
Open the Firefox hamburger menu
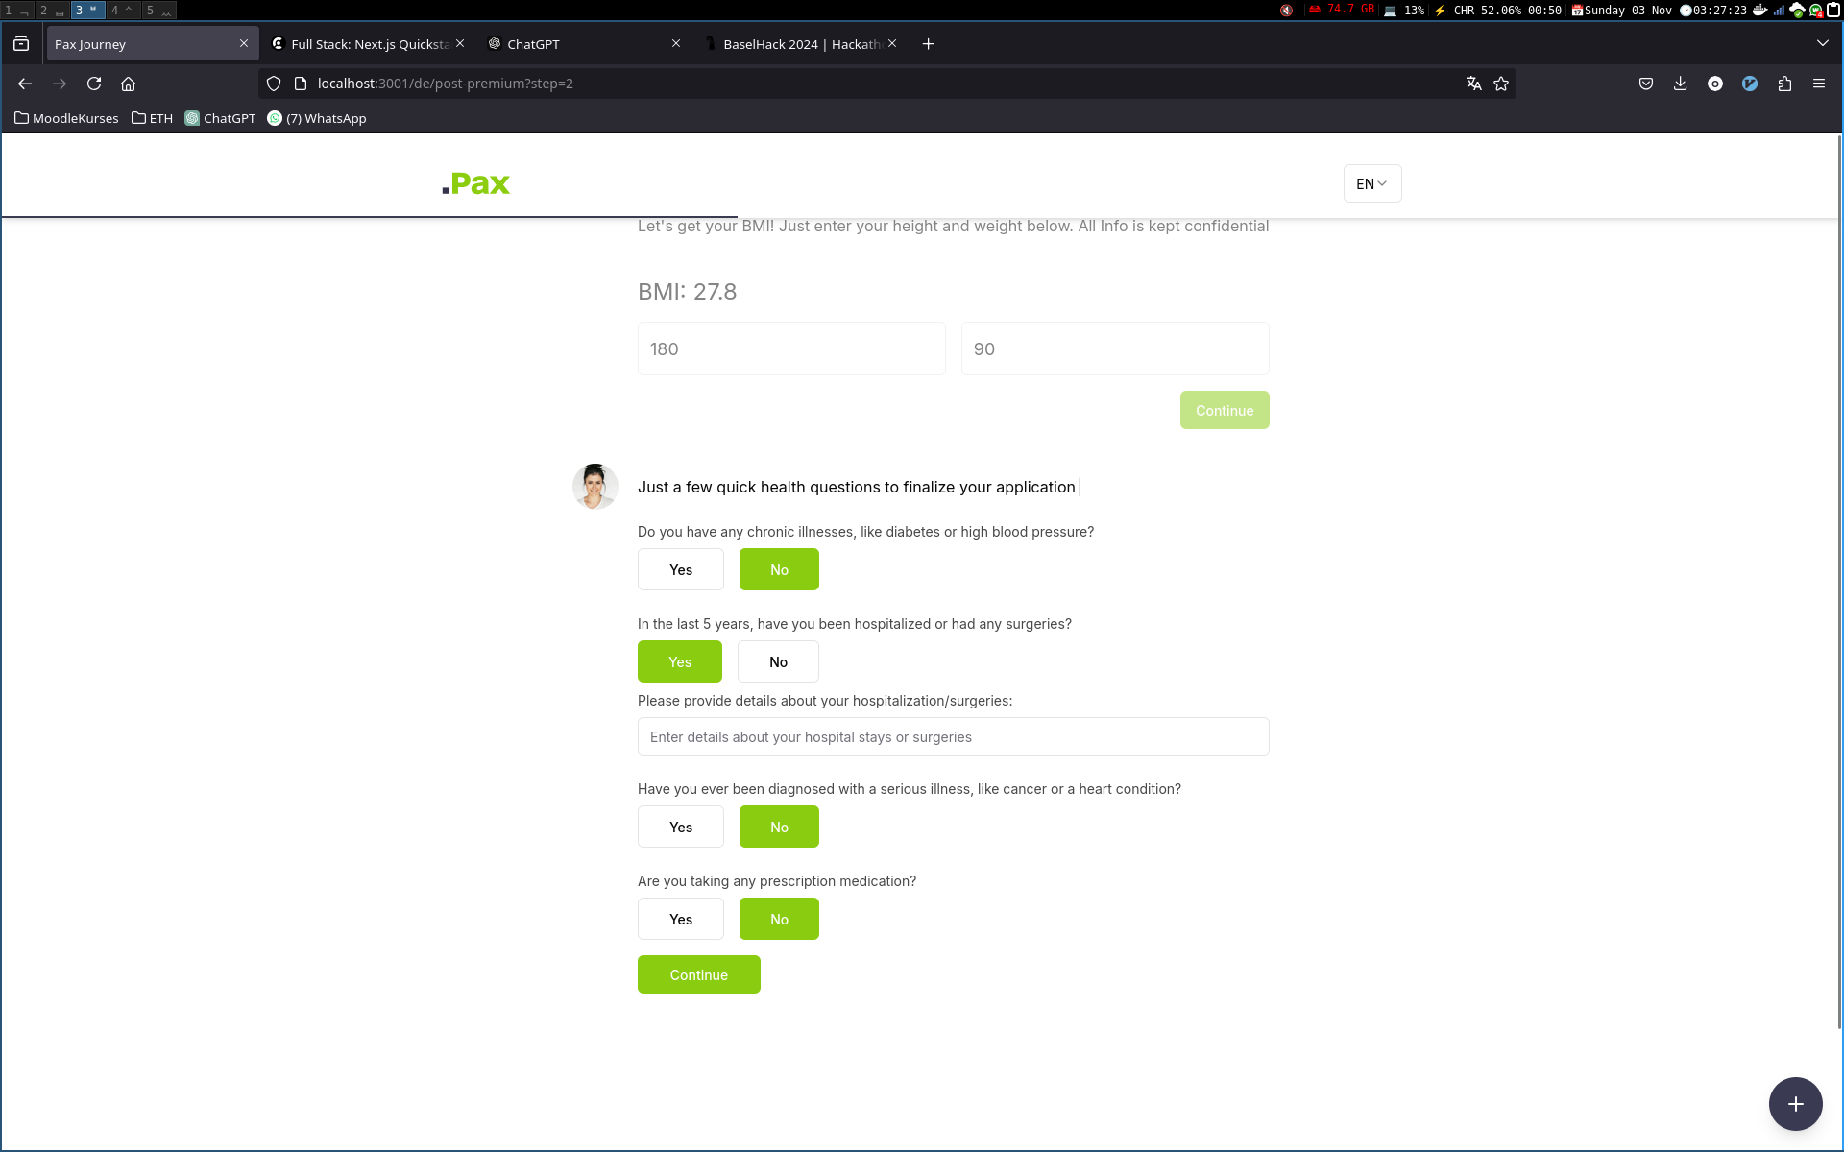(x=1819, y=84)
